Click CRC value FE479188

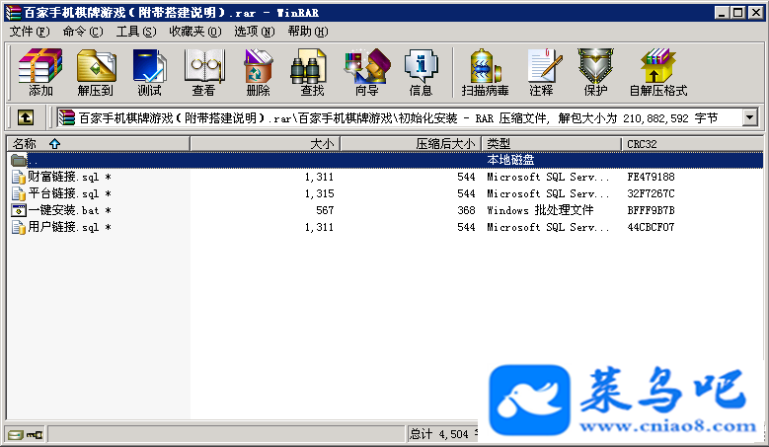[651, 177]
